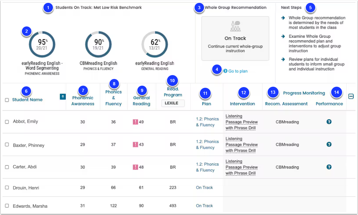Image resolution: width=358 pixels, height=215 pixels.
Task: Click the whole group On Track icon
Action: point(235,26)
